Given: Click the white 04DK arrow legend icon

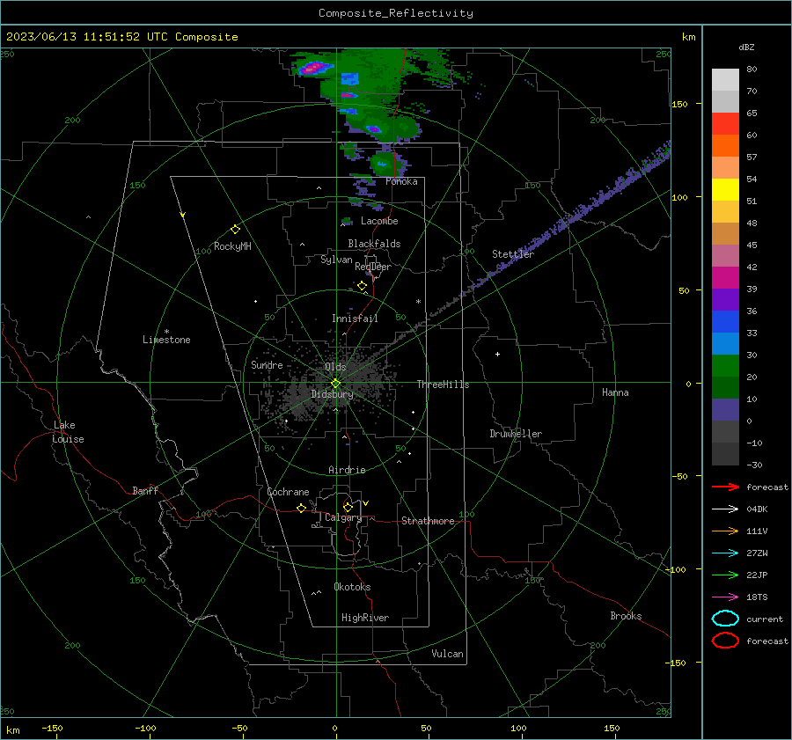Looking at the screenshot, I should click(x=725, y=509).
